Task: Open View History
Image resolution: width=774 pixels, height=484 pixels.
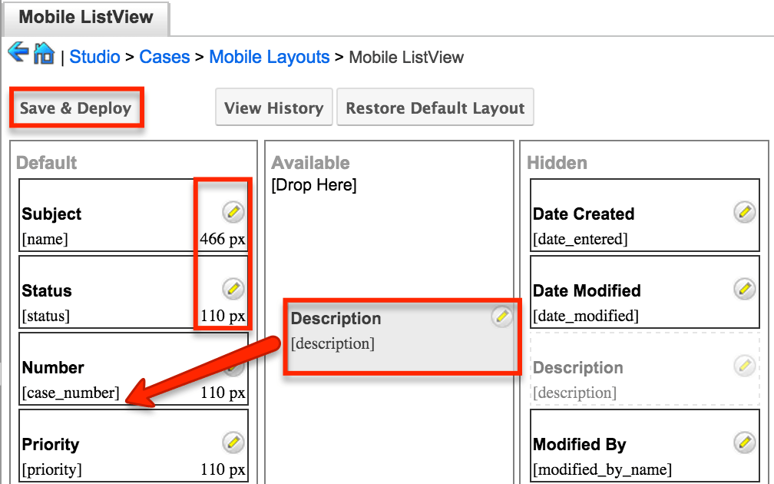Action: tap(273, 108)
